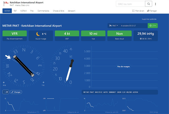Click the green clock 27m refresh badge

(x=153, y=26)
